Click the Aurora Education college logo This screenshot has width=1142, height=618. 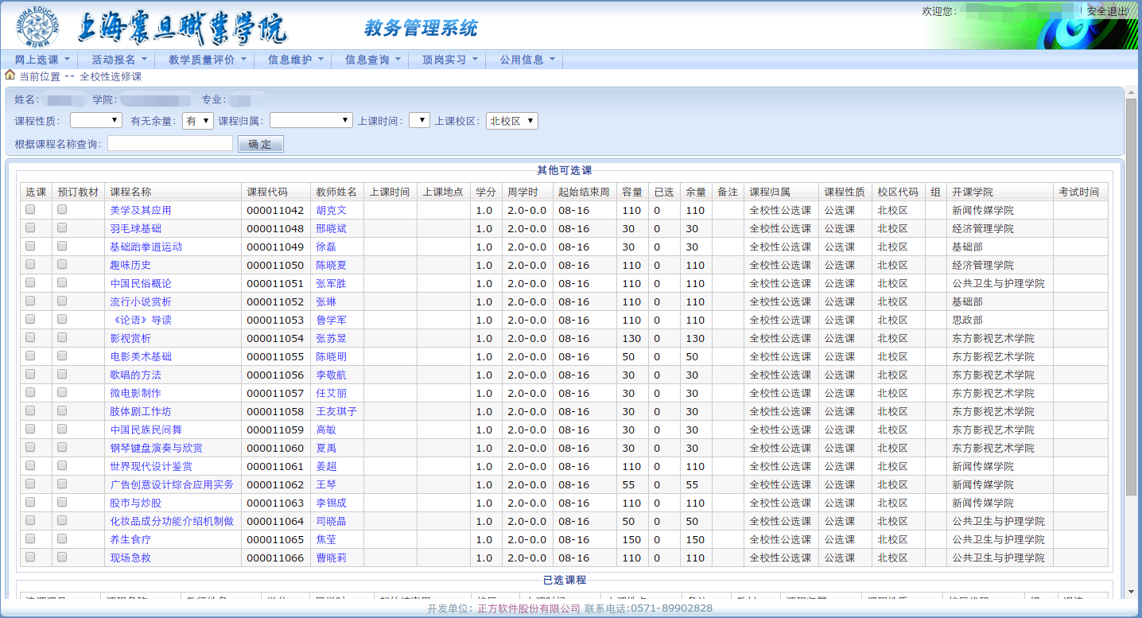[37, 26]
